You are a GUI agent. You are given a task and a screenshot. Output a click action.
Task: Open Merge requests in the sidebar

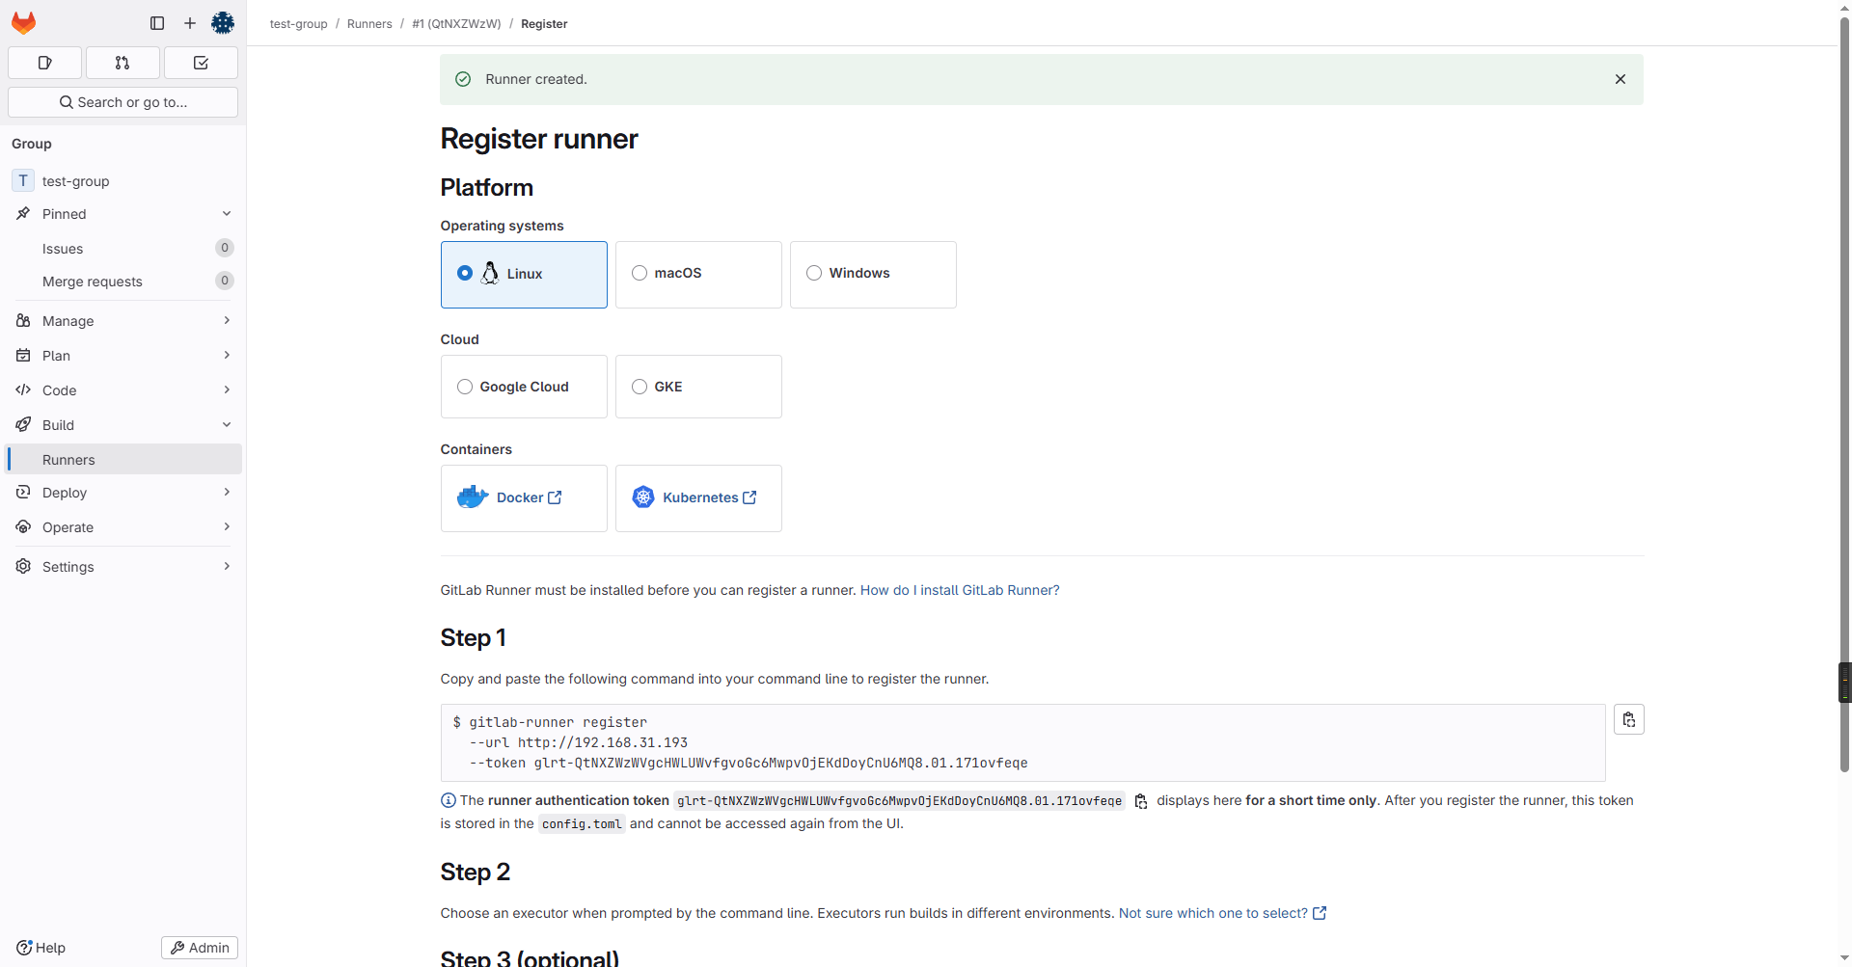point(123,282)
